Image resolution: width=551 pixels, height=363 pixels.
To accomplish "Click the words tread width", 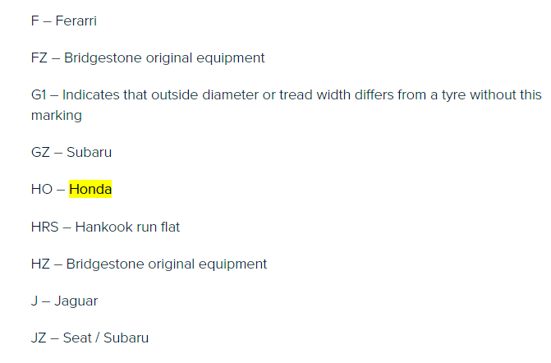I will [315, 95].
